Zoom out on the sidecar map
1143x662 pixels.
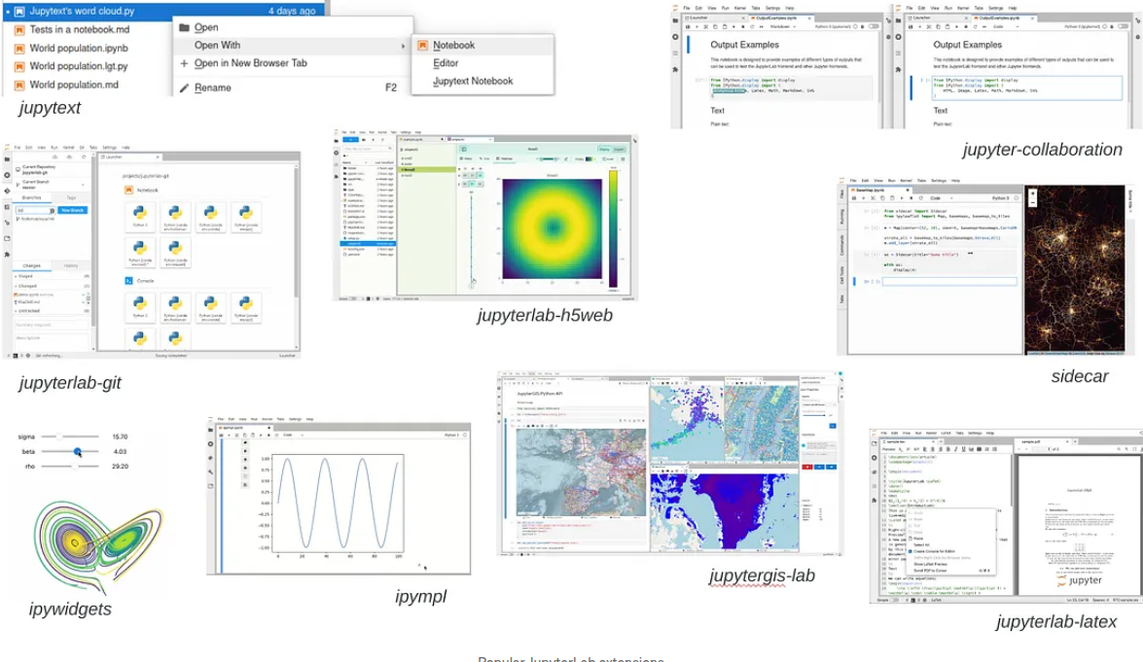pos(1032,203)
